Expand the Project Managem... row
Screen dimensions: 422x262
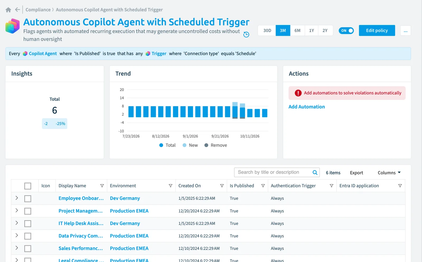coord(17,210)
